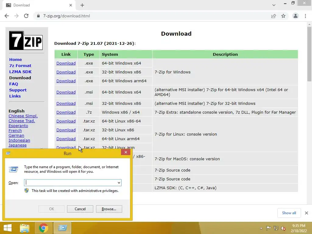The height and width of the screenshot is (234, 312).
Task: Click Show all downloads
Action: tap(289, 213)
